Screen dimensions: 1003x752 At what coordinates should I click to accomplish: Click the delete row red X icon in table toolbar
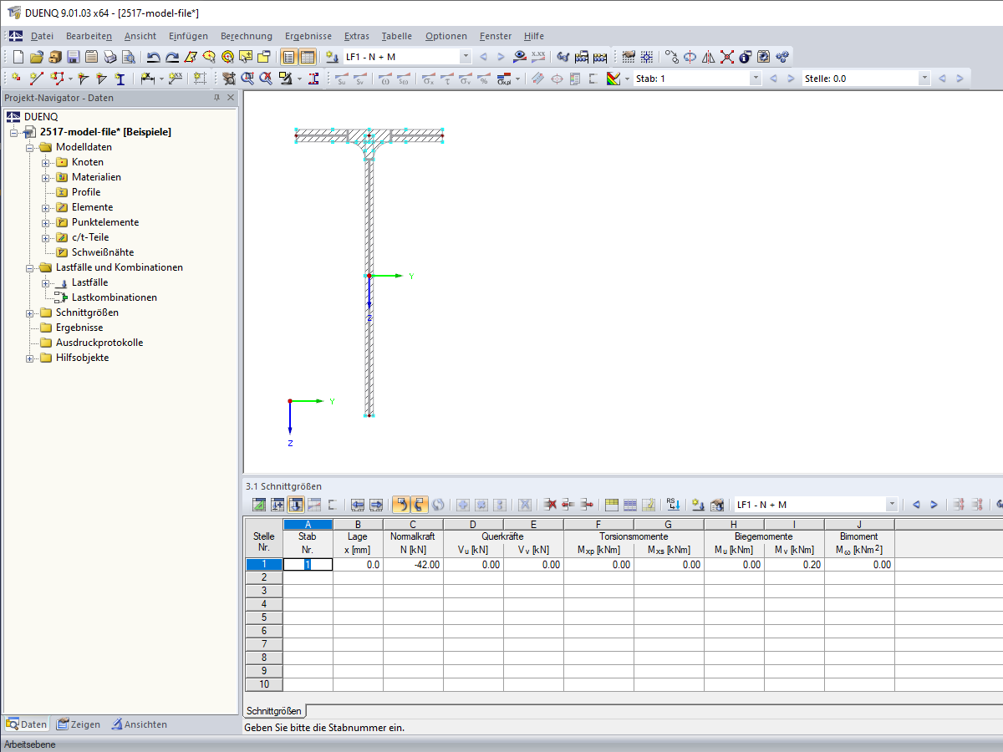(550, 505)
